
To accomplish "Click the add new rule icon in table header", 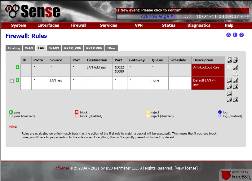I will [236, 60].
